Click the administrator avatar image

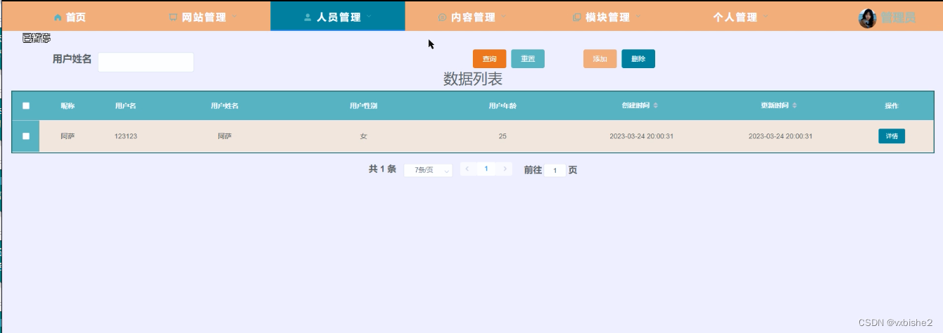point(868,18)
